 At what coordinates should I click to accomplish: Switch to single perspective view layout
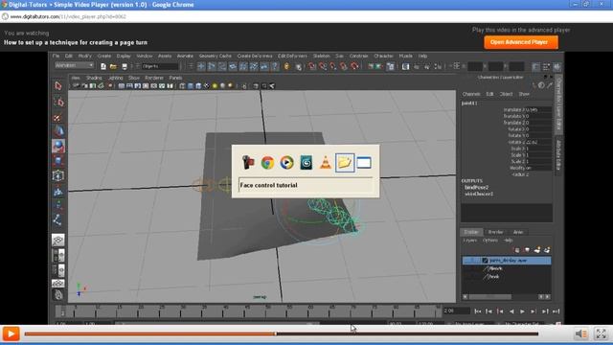tap(58, 240)
